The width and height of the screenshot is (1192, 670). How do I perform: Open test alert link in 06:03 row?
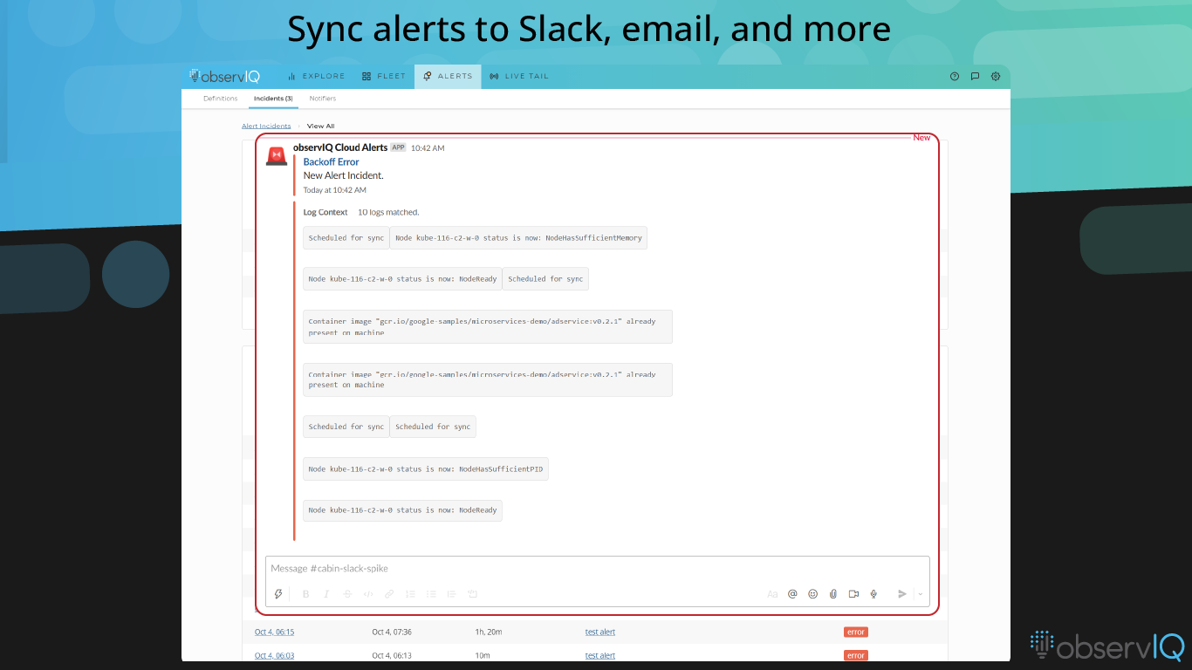click(600, 656)
